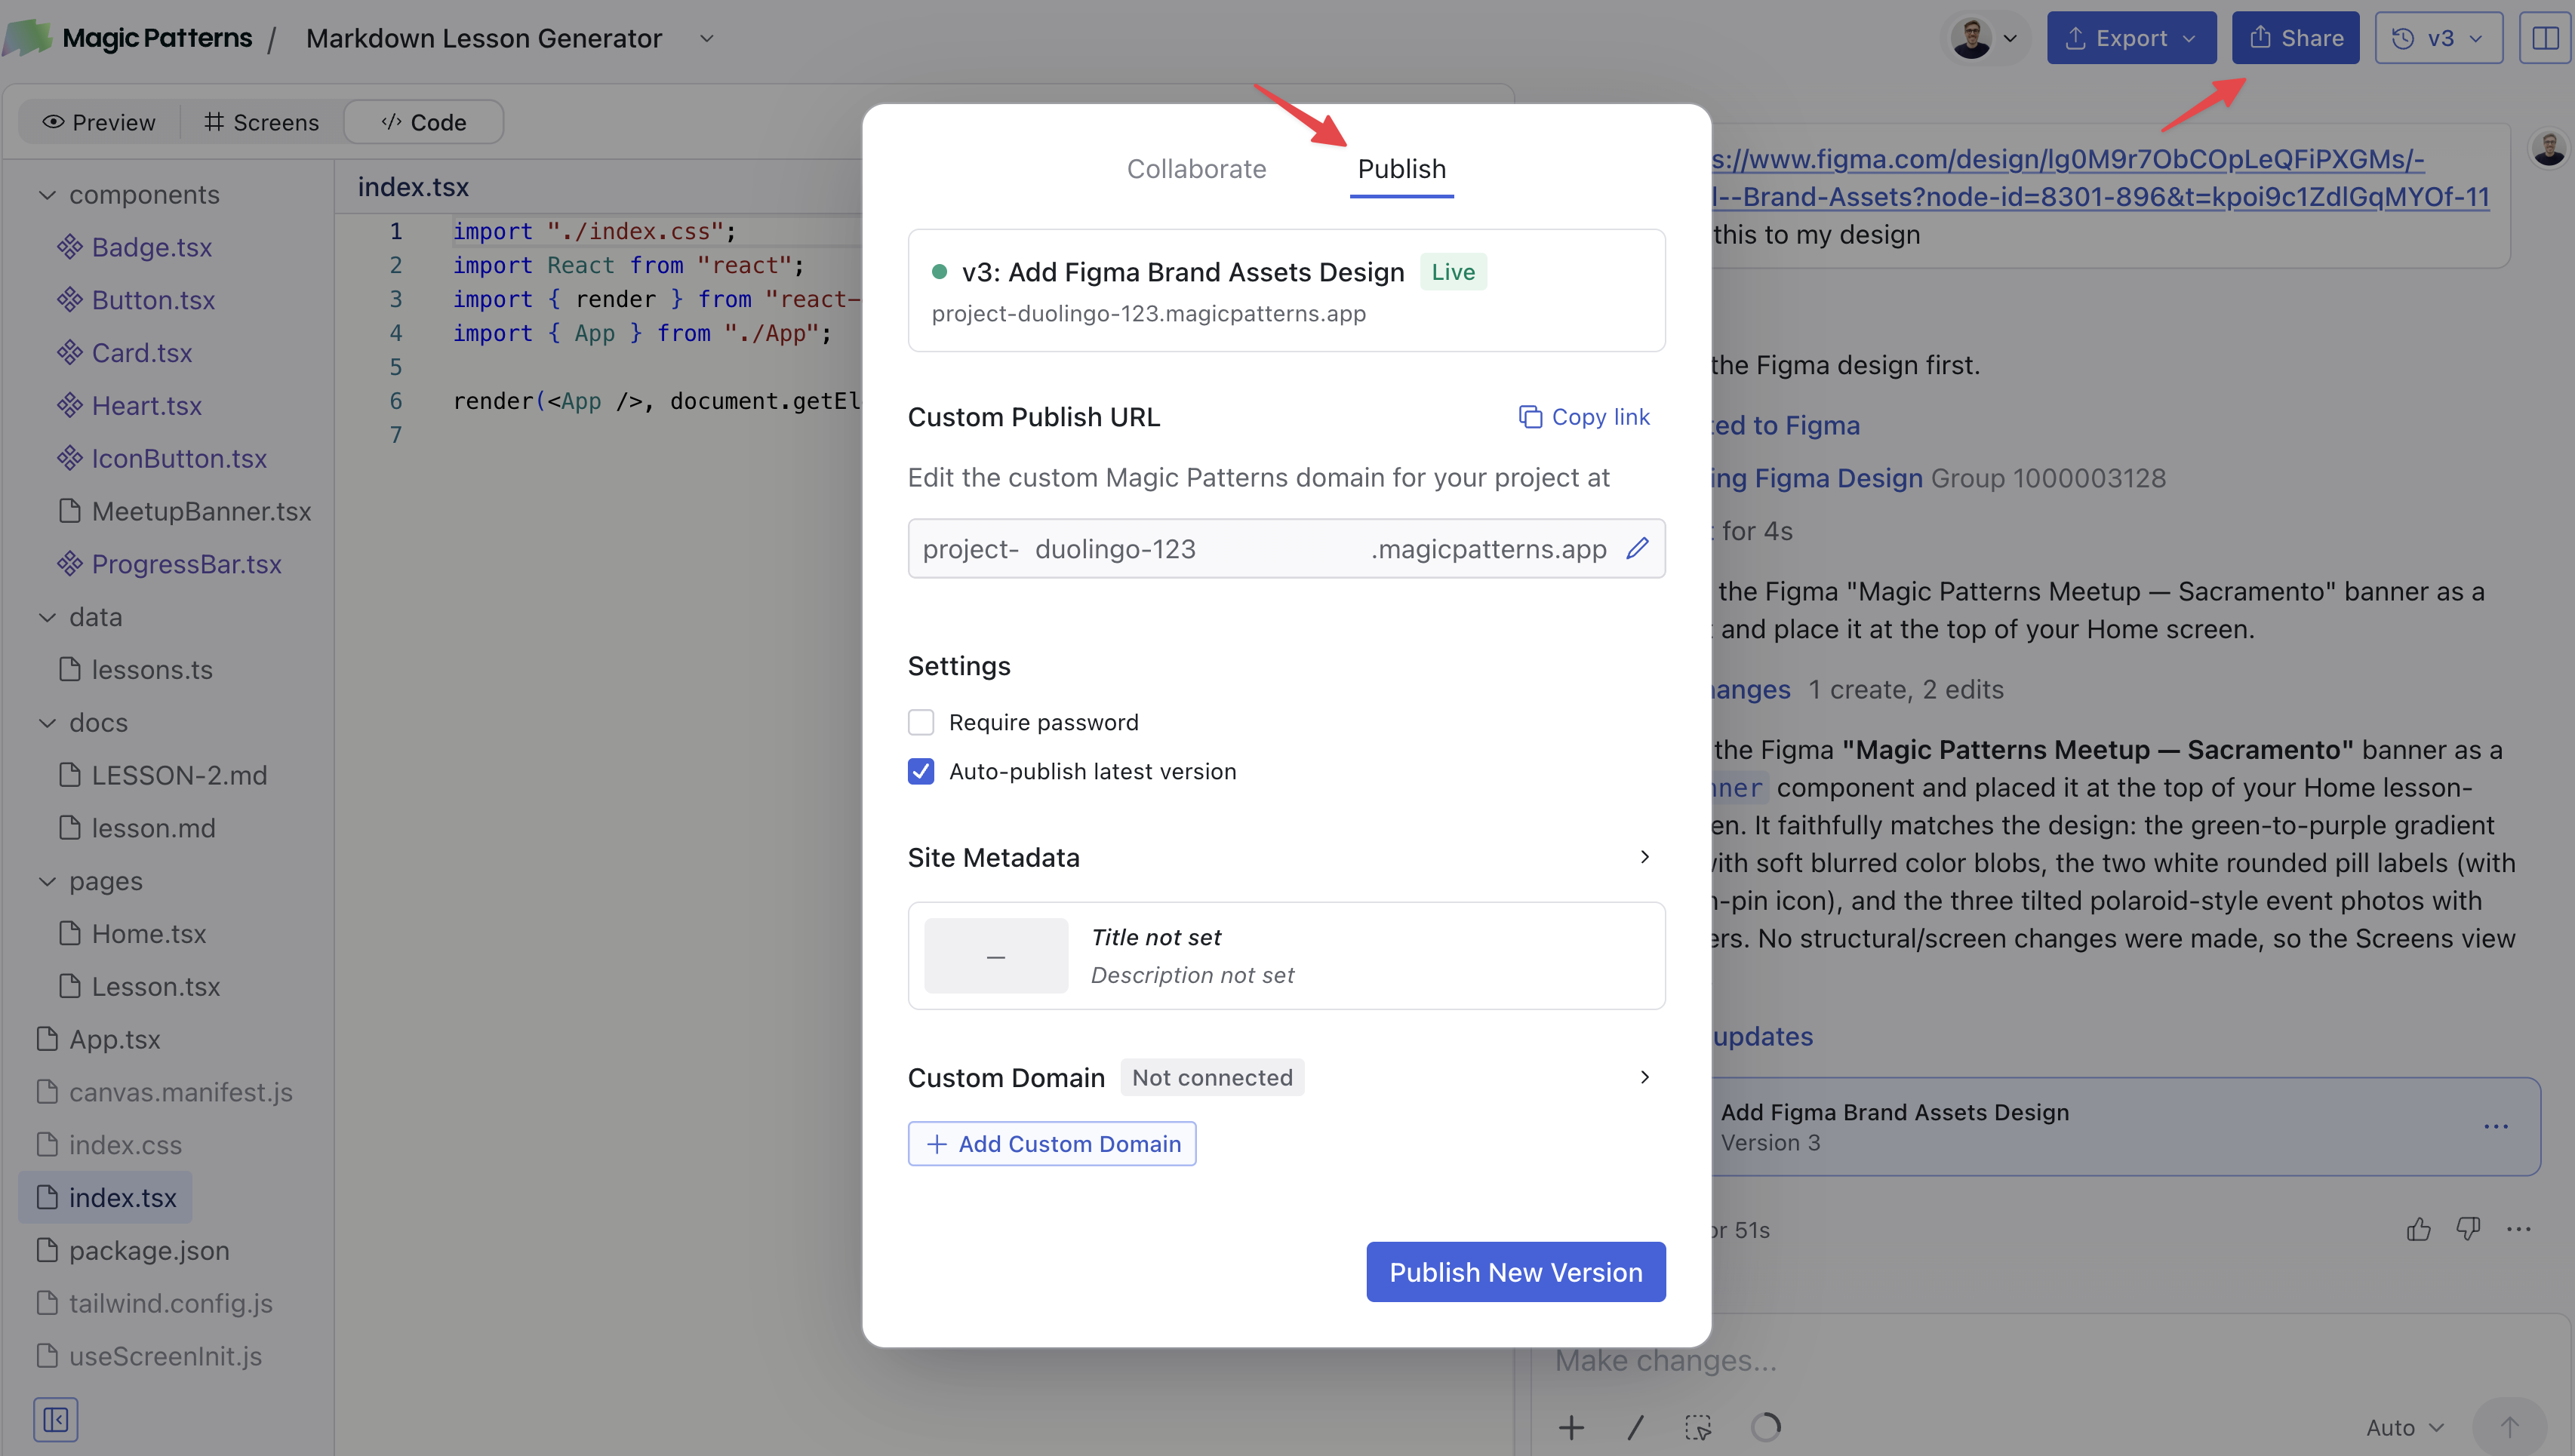The image size is (2575, 1456).
Task: Open ellipsis menu on Version 3 card
Action: click(2496, 1126)
